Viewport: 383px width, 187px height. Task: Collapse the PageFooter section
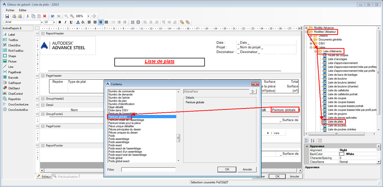point(43,126)
